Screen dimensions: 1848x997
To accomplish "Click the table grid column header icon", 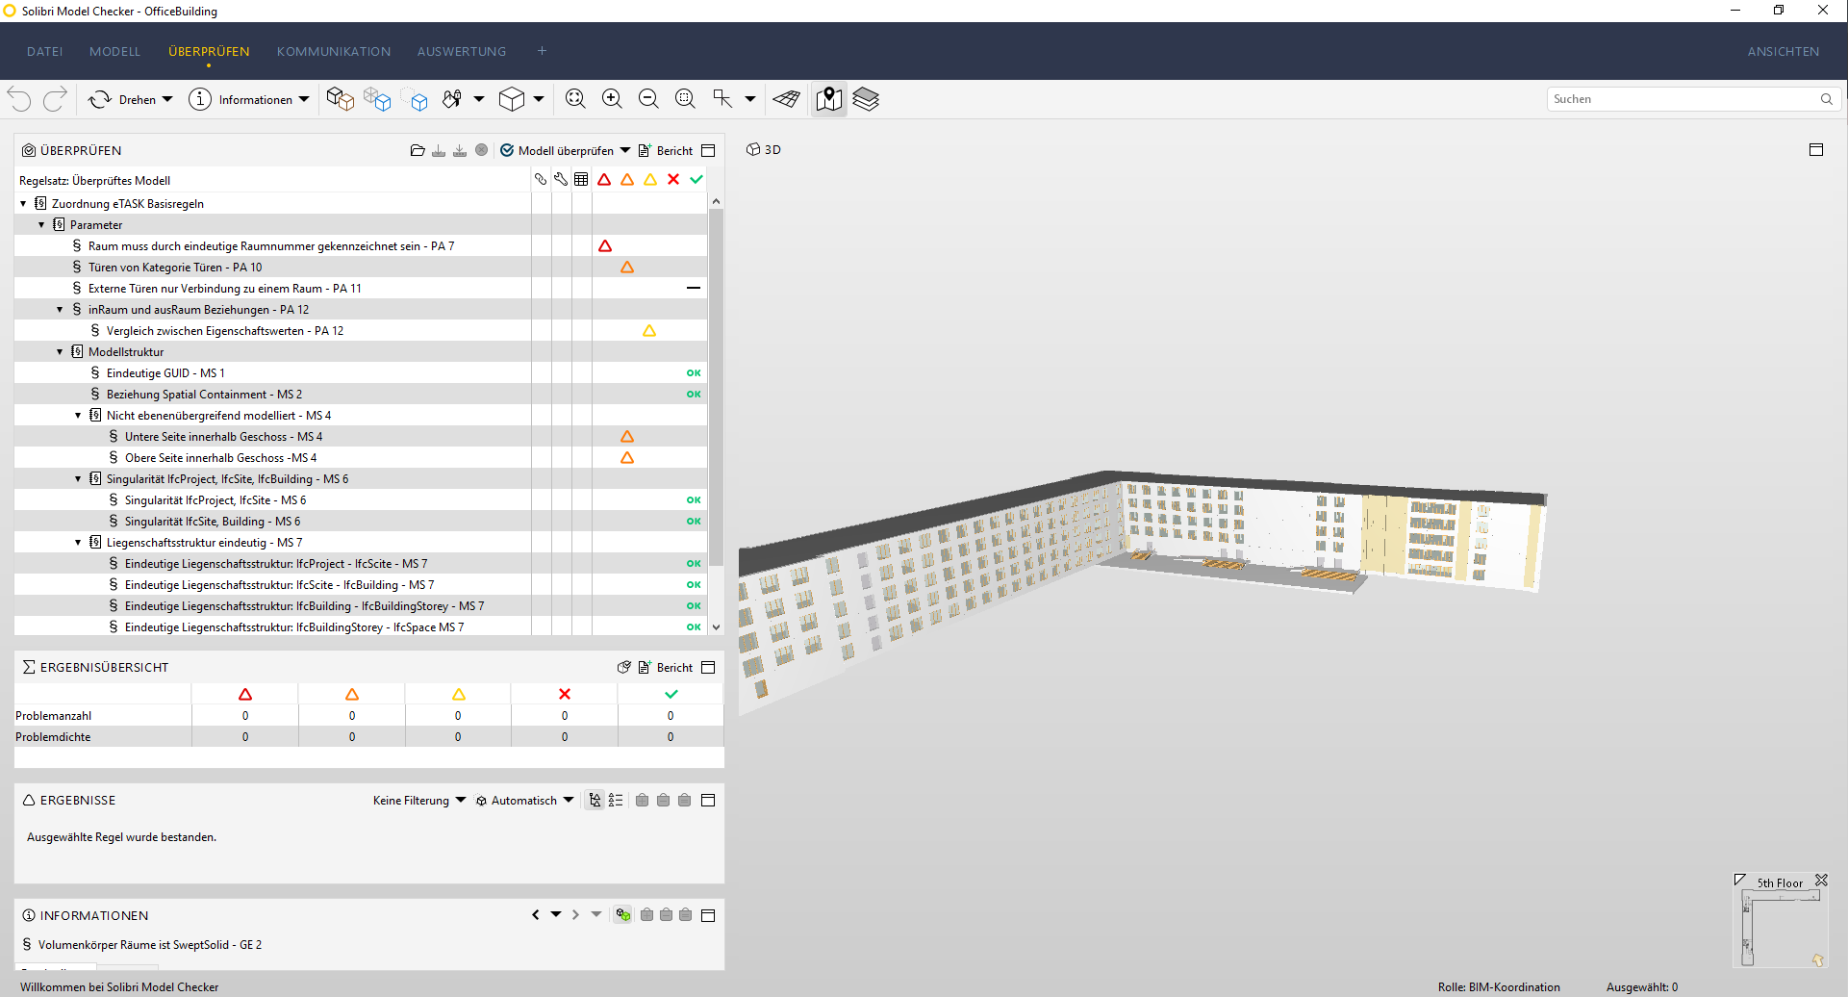I will point(581,179).
